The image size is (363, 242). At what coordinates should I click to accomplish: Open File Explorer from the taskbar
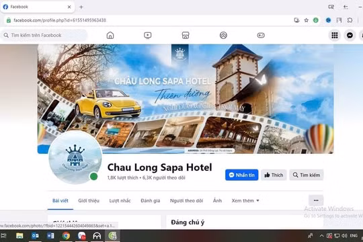point(19,236)
